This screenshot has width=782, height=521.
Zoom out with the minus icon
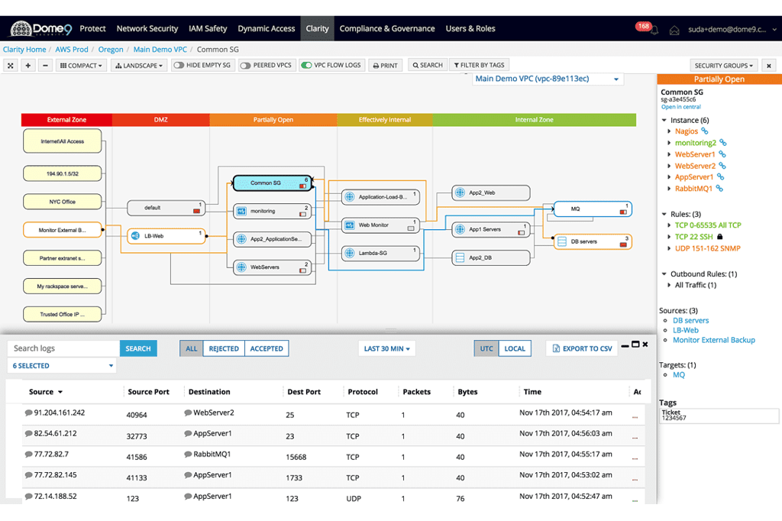[x=45, y=66]
